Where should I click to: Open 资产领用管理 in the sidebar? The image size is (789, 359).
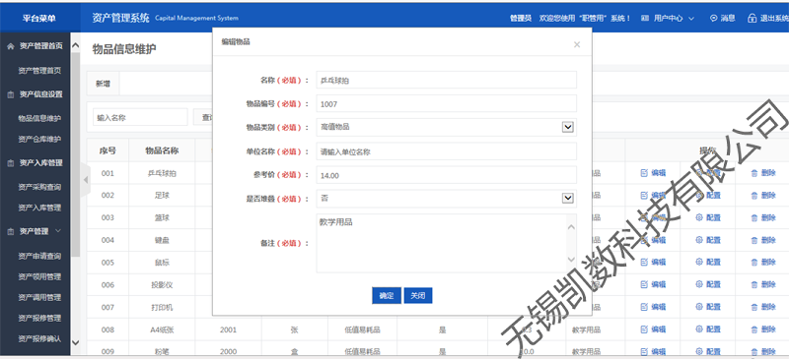pos(39,276)
